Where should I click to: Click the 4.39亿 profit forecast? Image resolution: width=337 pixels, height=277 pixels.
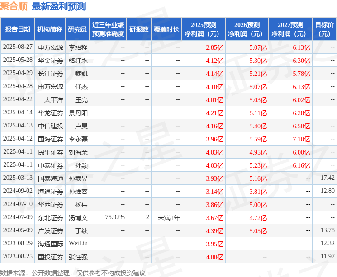click(215, 231)
